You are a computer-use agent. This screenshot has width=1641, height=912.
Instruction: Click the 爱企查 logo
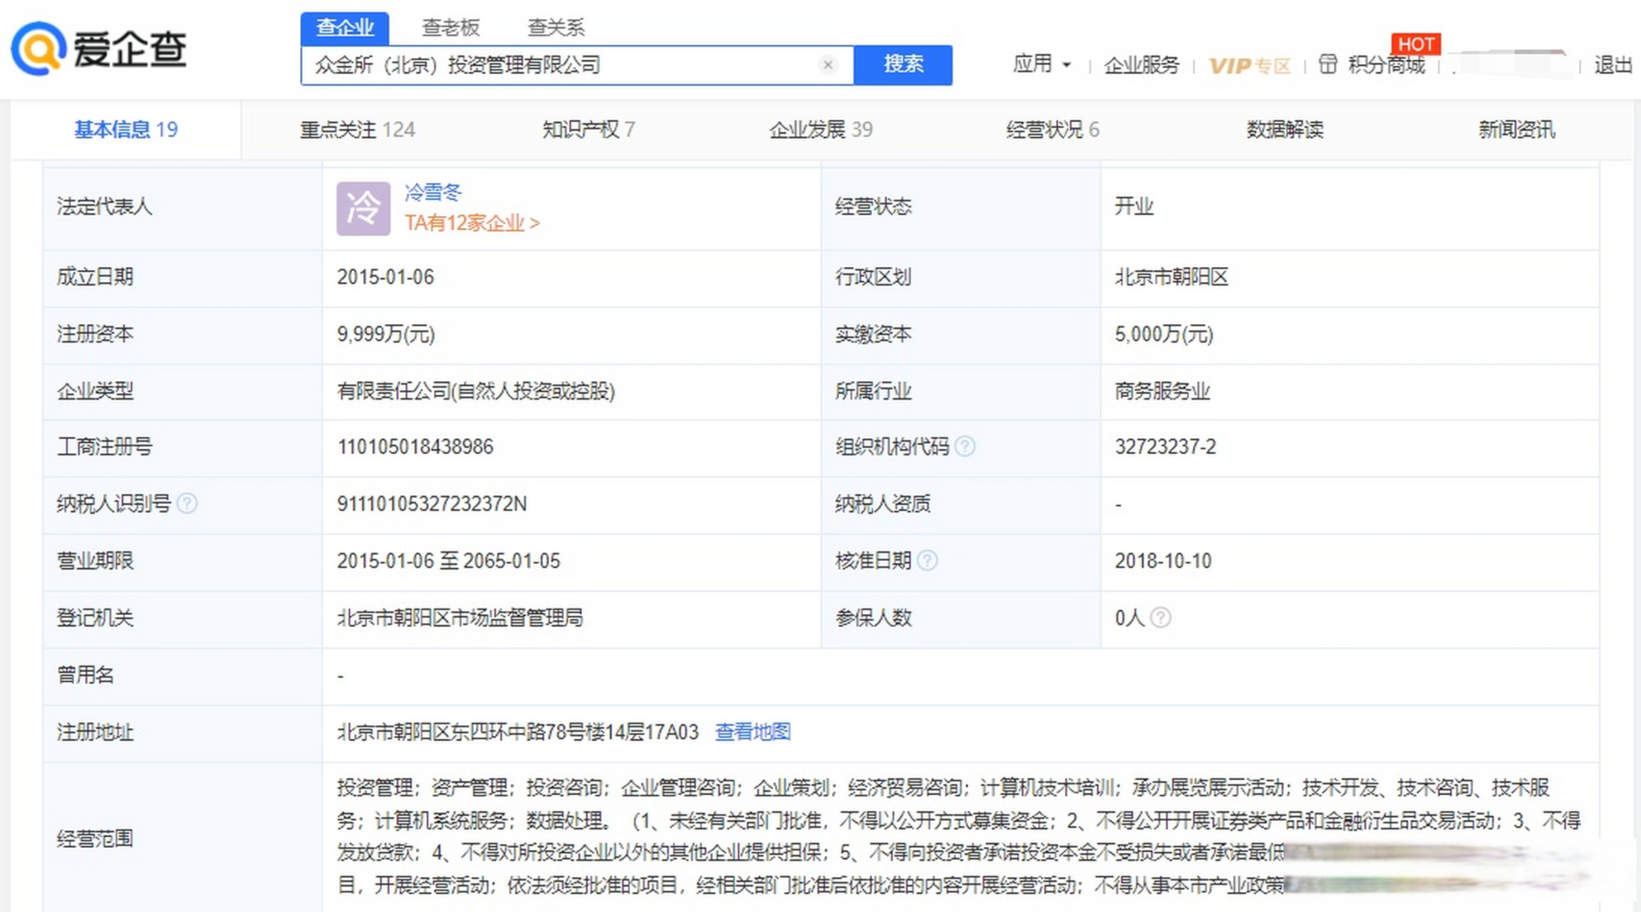99,48
